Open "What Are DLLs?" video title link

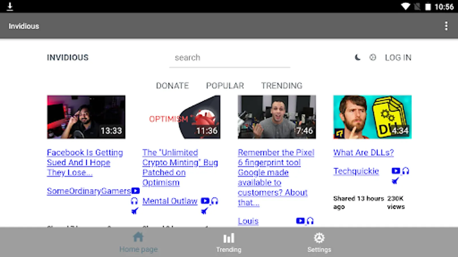point(364,152)
